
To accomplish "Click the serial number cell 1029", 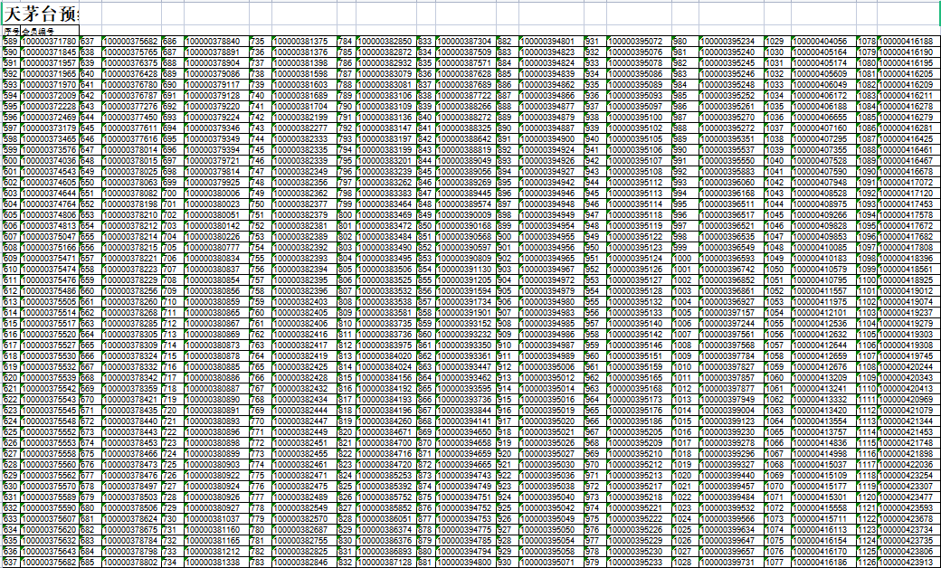I will point(775,42).
